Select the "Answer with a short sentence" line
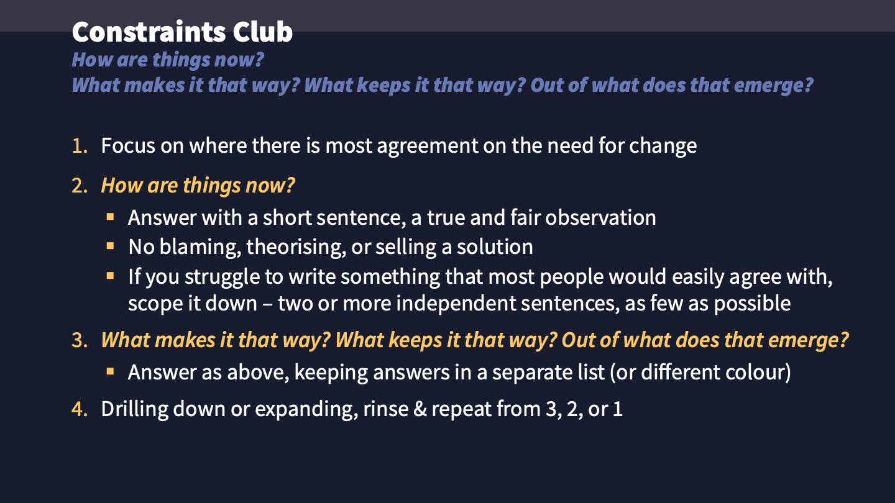The width and height of the screenshot is (895, 503). tap(392, 217)
